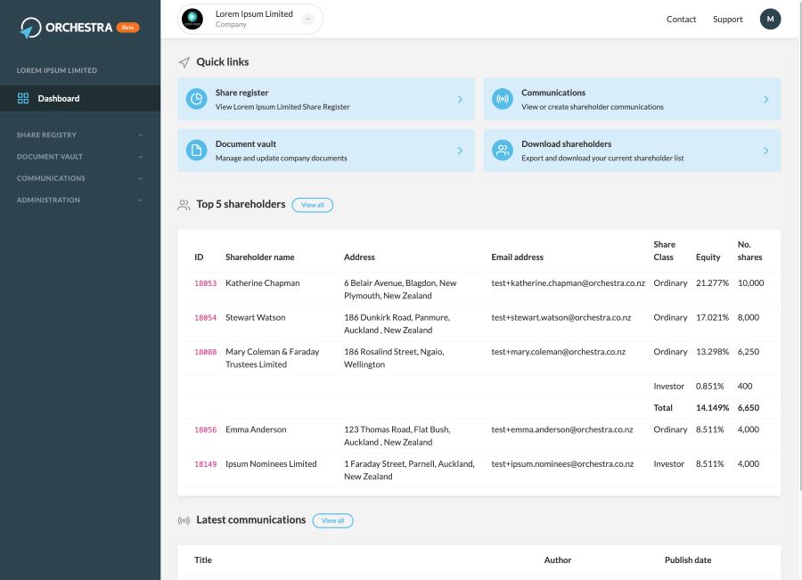Open shareholder ID 18053
802x580 pixels.
click(x=205, y=283)
